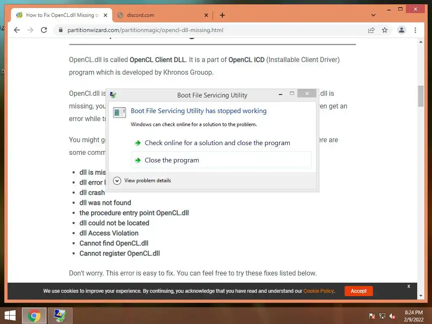Click the text 'Cannot find OpenCL.dll'
432x324 pixels.
coord(114,243)
